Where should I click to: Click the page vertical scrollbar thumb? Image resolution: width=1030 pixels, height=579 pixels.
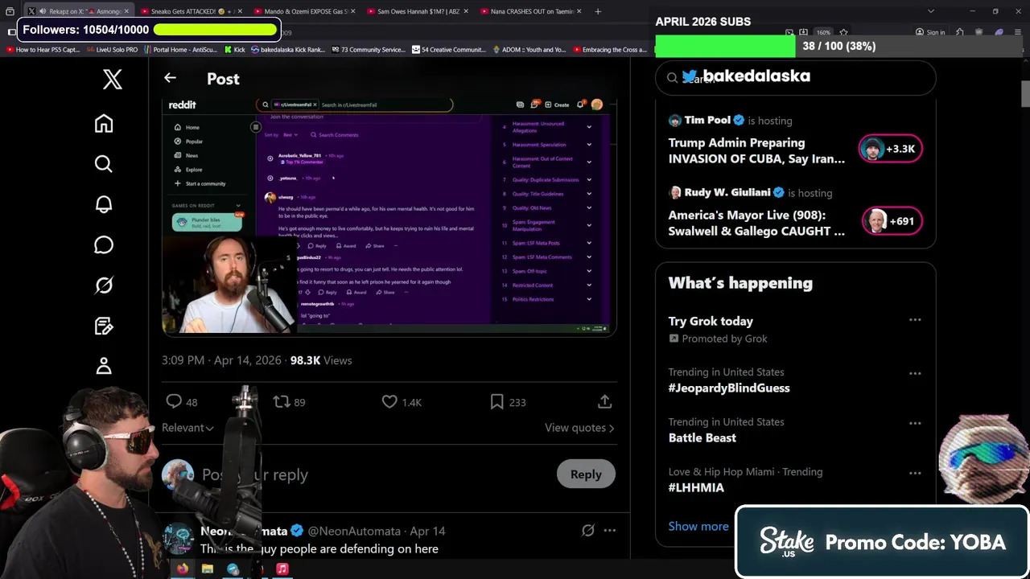pos(1025,93)
